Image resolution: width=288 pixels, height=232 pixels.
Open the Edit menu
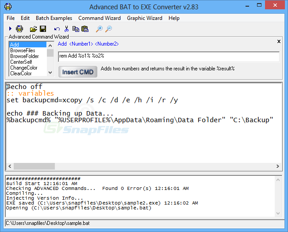click(25, 18)
